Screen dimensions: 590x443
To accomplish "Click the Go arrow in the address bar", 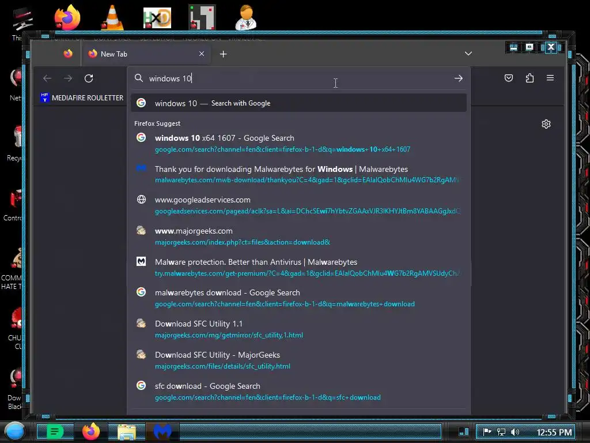I will (x=458, y=78).
